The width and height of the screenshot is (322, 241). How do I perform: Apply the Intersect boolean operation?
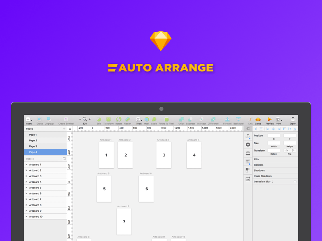pos(202,119)
